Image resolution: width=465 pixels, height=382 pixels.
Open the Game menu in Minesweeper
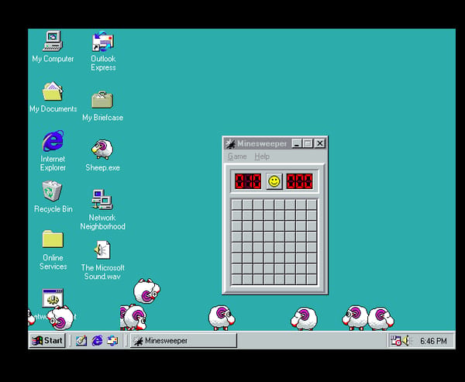click(237, 157)
